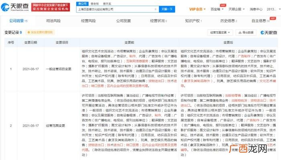Select the 经营范围变更 cell in row 2
281x160 pixels.
(55, 126)
